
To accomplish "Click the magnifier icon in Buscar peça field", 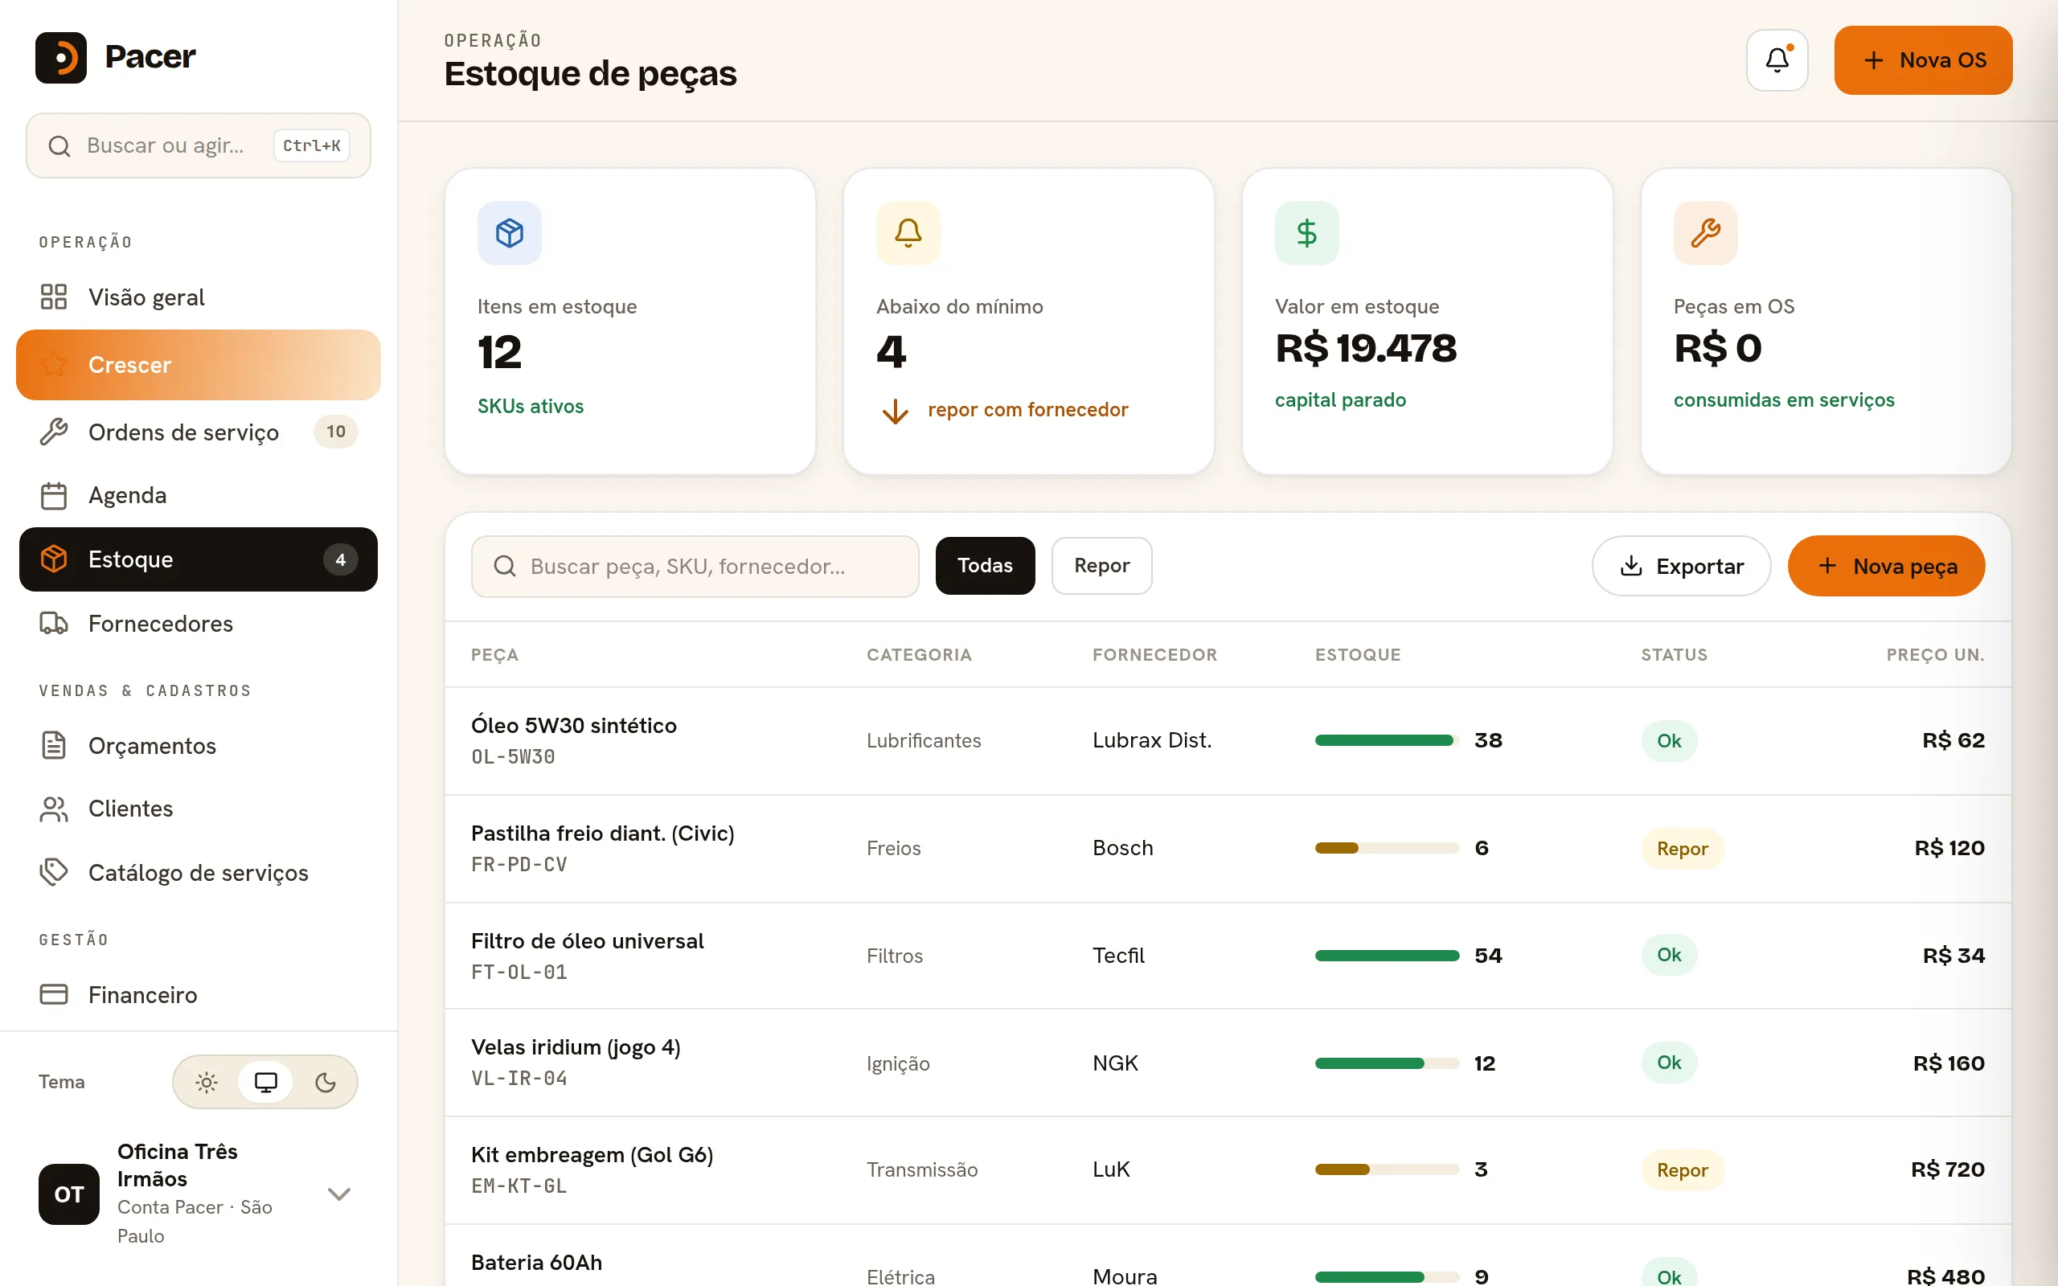I will (505, 567).
